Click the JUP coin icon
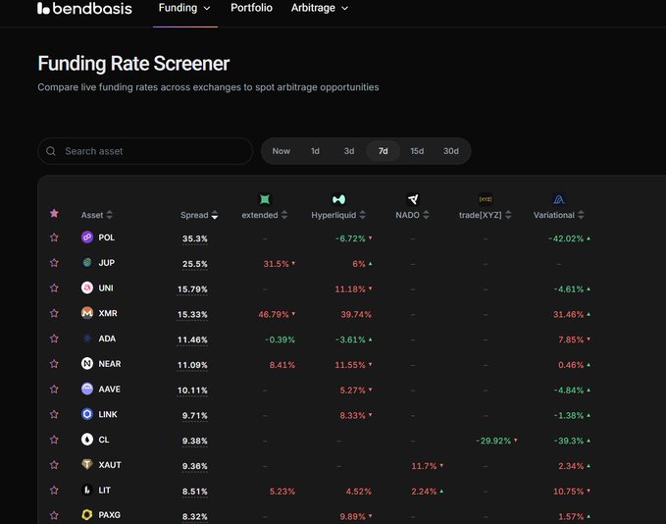Screen dimensions: 666x524 click(87, 263)
